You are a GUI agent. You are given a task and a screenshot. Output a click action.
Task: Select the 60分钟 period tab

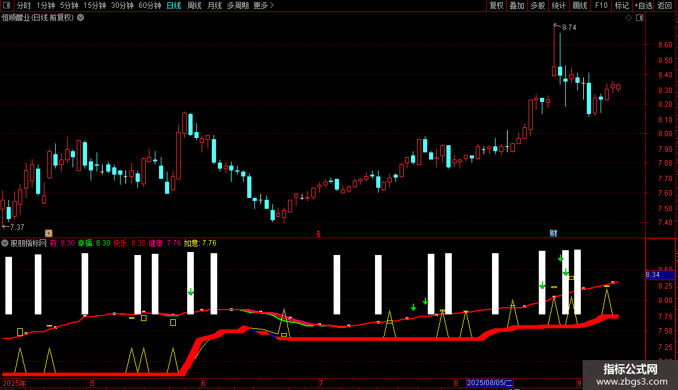(149, 5)
